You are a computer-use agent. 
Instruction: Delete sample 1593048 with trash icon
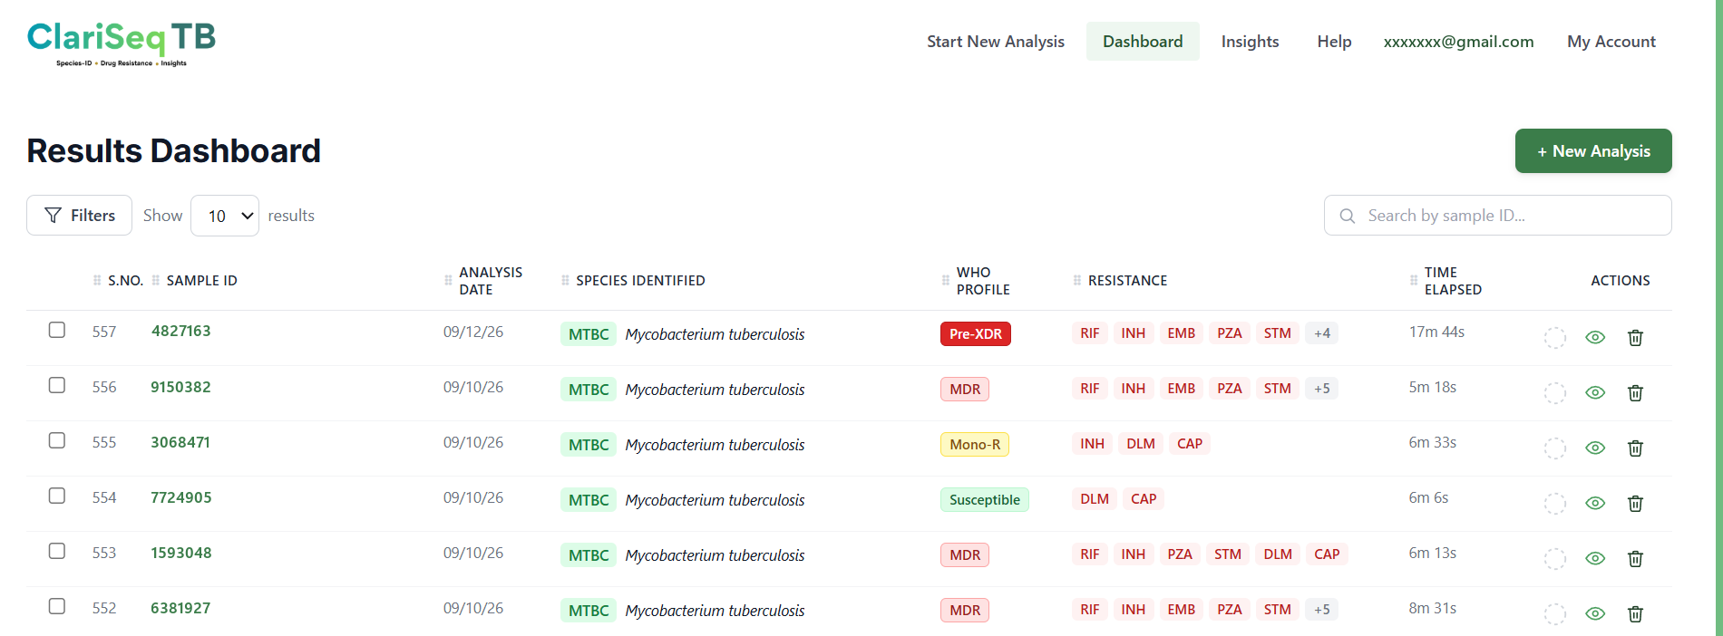pos(1635,558)
